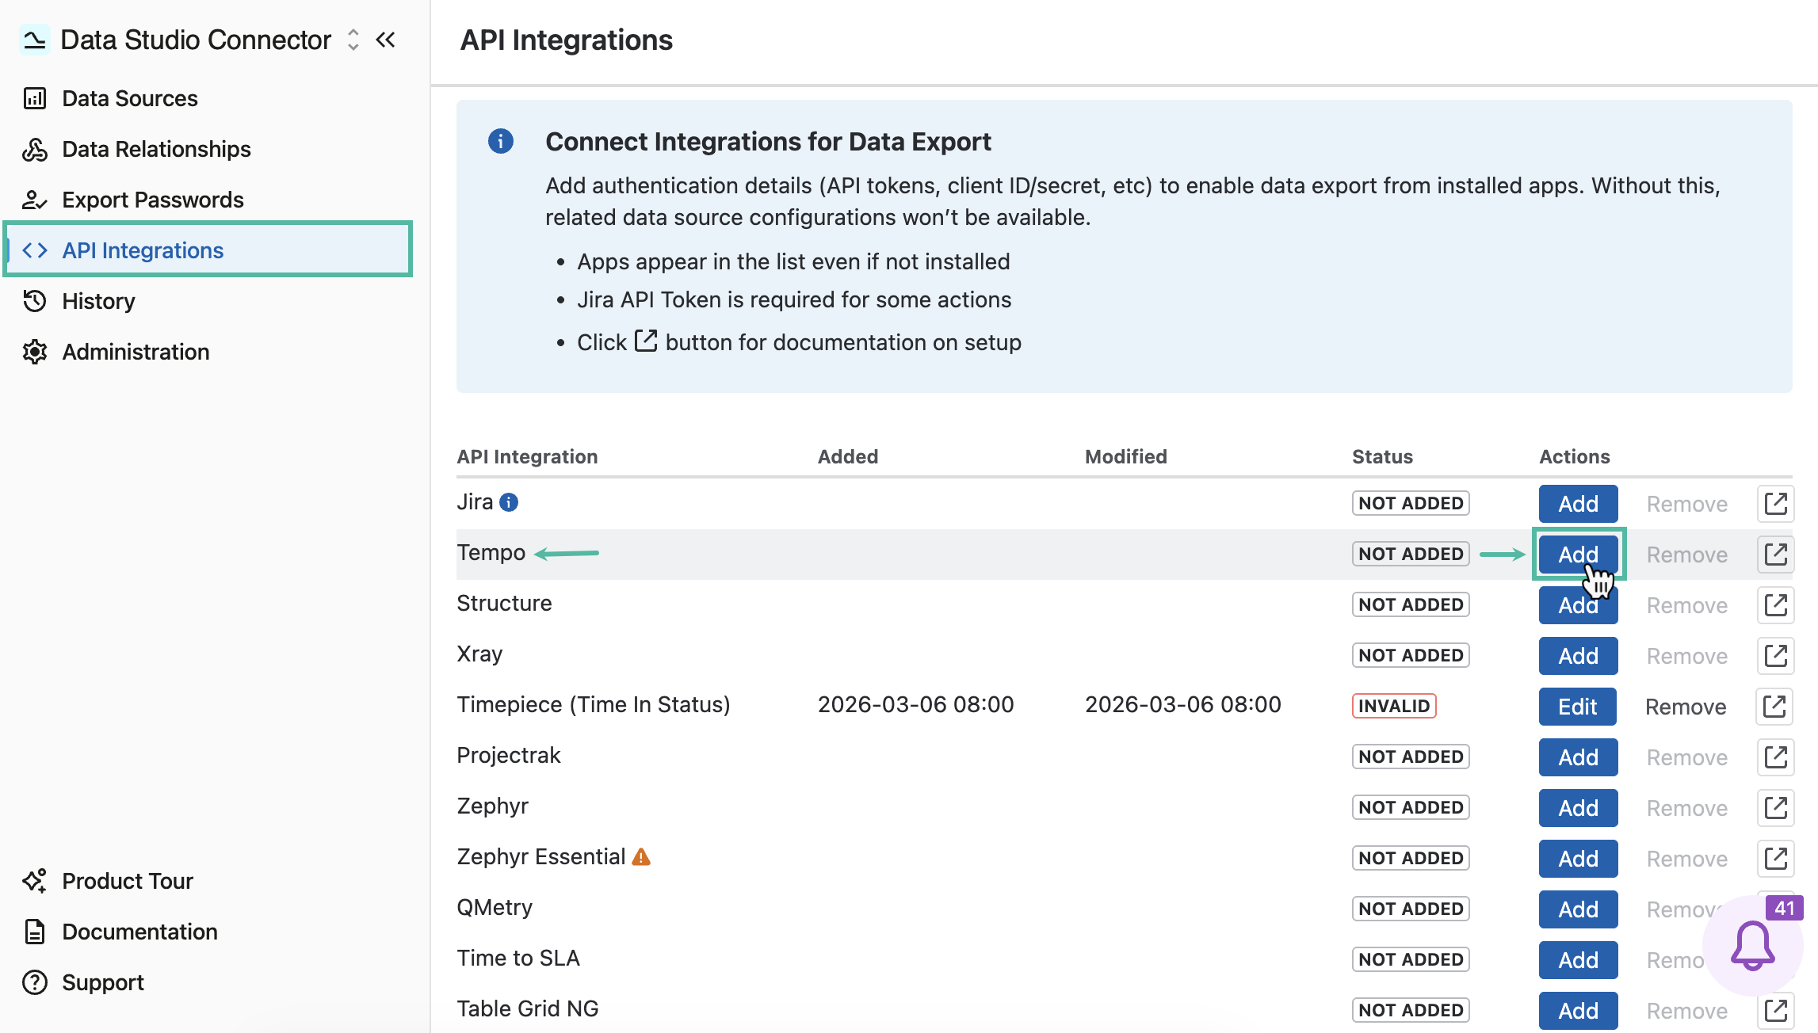Edit the Timepiece (Time In Status) integration
This screenshot has height=1033, width=1818.
(x=1578, y=707)
